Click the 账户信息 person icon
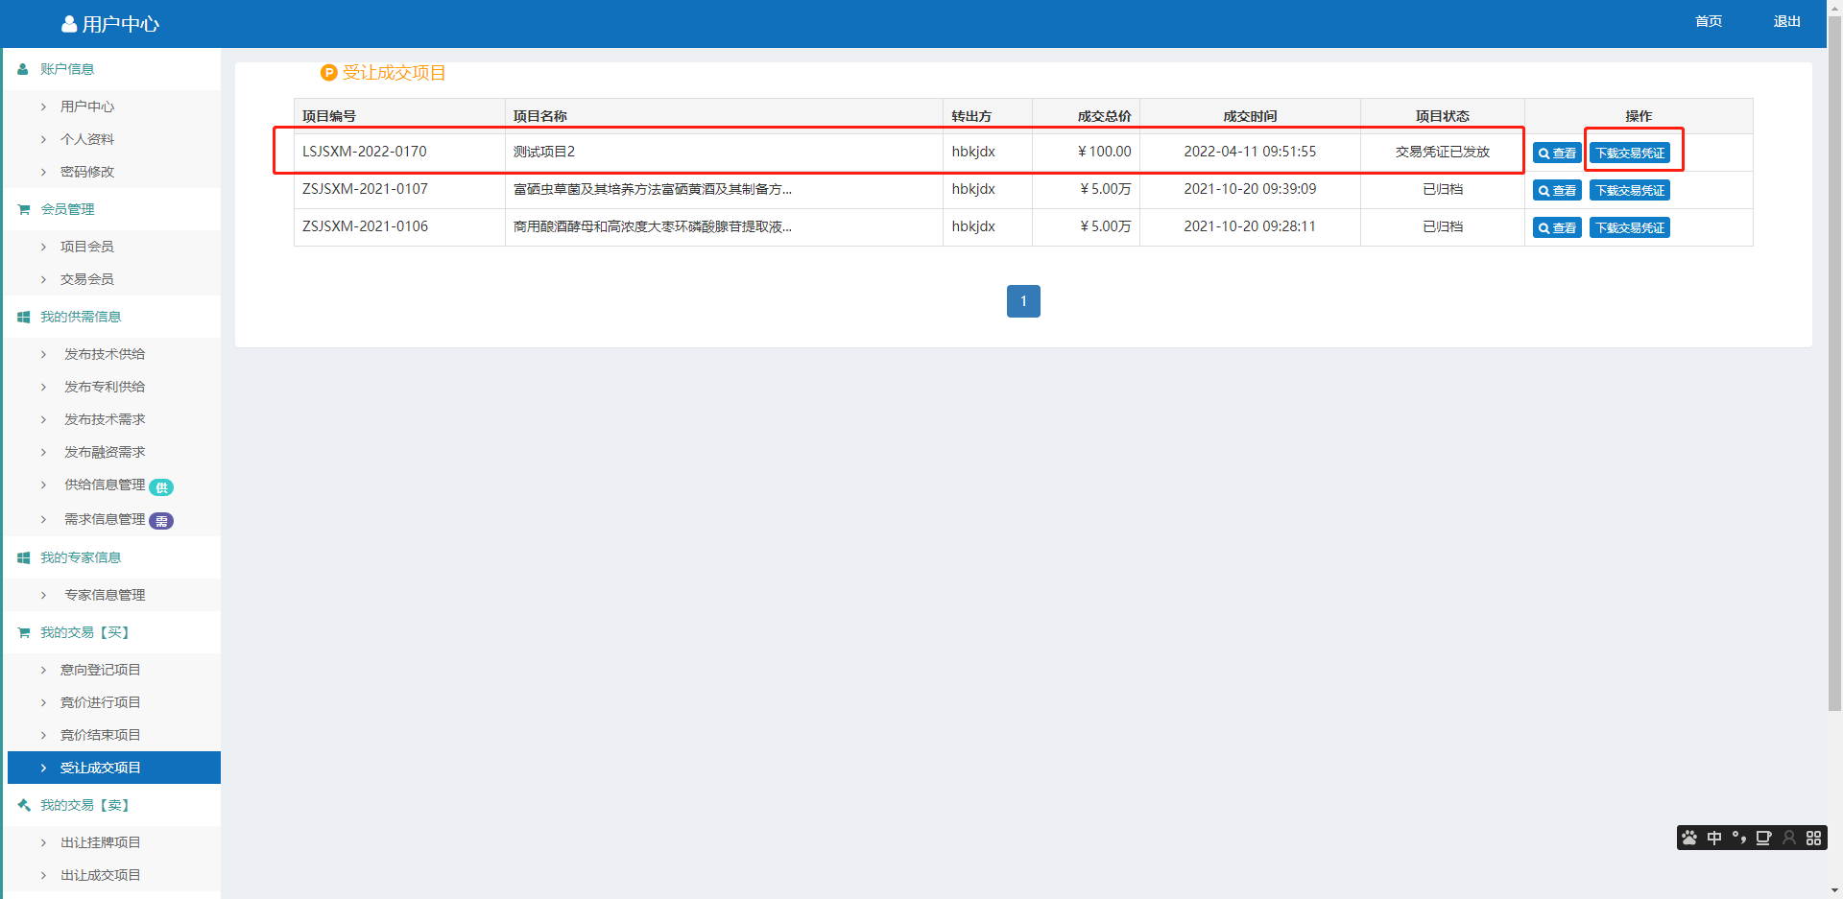Image resolution: width=1843 pixels, height=899 pixels. pyautogui.click(x=23, y=69)
